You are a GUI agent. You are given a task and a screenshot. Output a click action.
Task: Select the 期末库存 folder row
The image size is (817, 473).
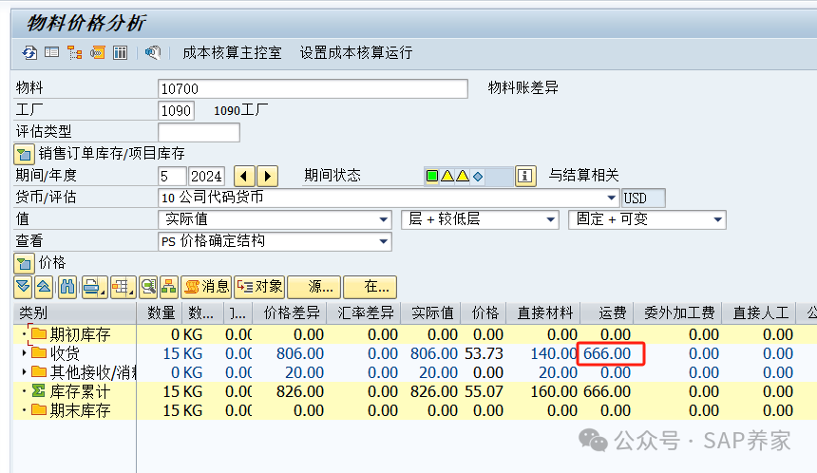[x=80, y=411]
